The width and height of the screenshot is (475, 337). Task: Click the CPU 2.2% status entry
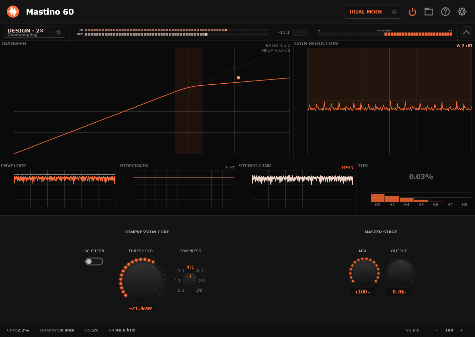(x=18, y=330)
